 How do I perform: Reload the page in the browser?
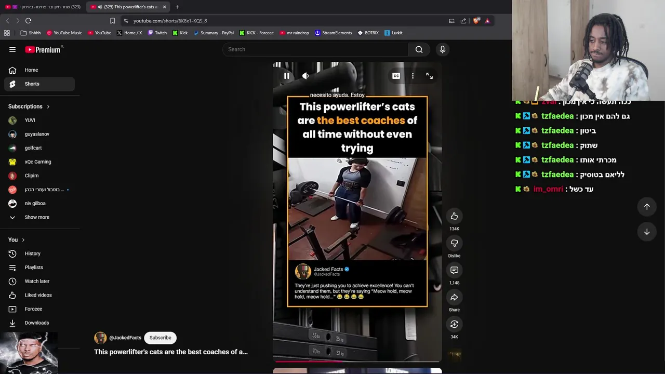tap(28, 21)
